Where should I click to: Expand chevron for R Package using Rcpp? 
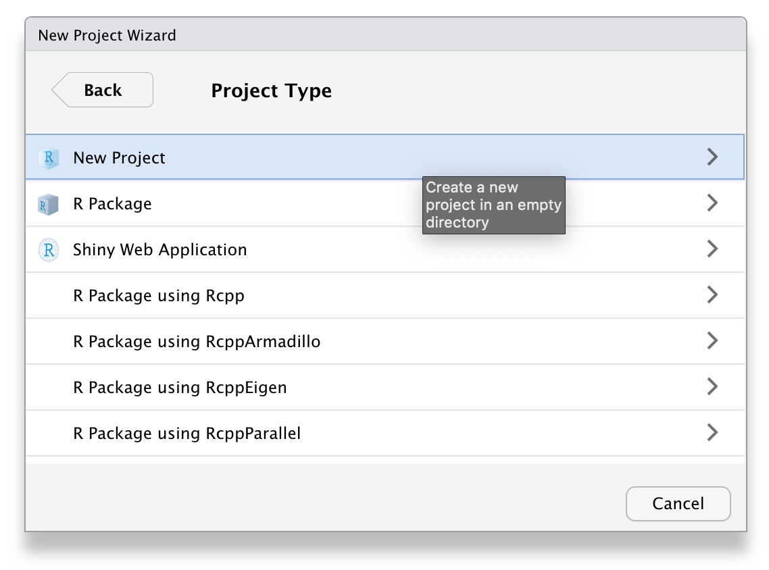click(712, 294)
